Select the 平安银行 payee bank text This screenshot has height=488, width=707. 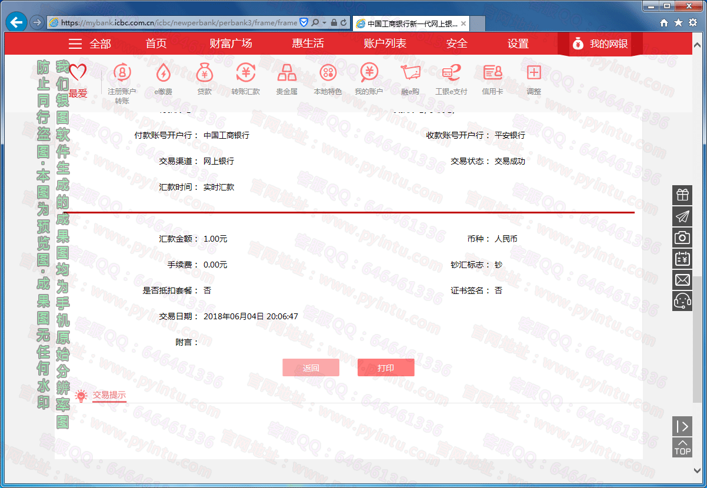tap(510, 135)
